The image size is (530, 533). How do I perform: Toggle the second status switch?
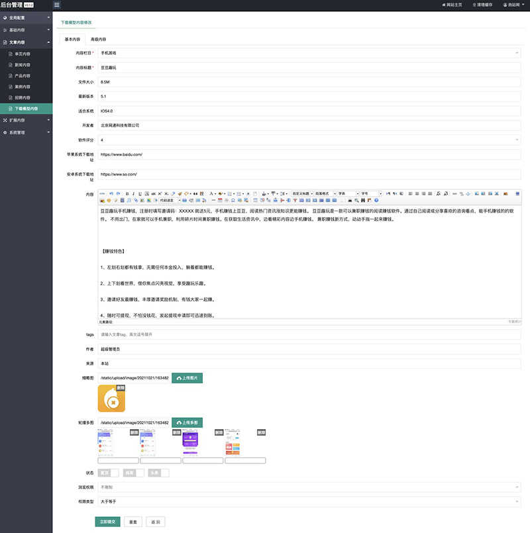tap(133, 473)
